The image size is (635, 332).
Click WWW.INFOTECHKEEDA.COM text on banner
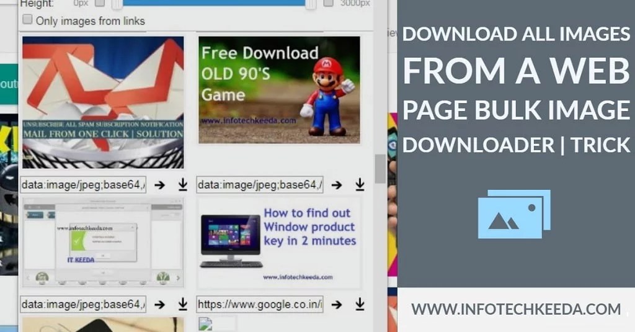[x=516, y=309]
